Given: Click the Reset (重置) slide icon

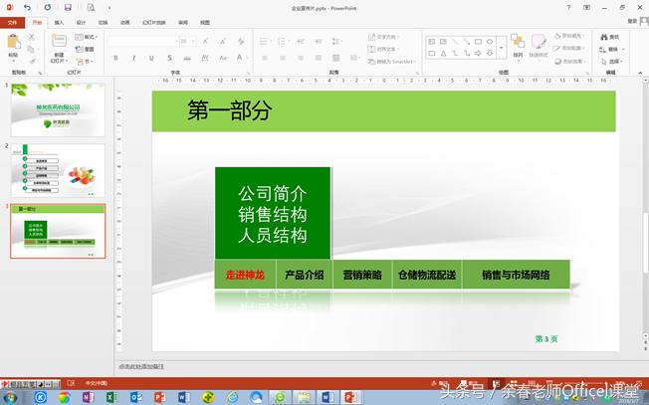Looking at the screenshot, I should (85, 49).
